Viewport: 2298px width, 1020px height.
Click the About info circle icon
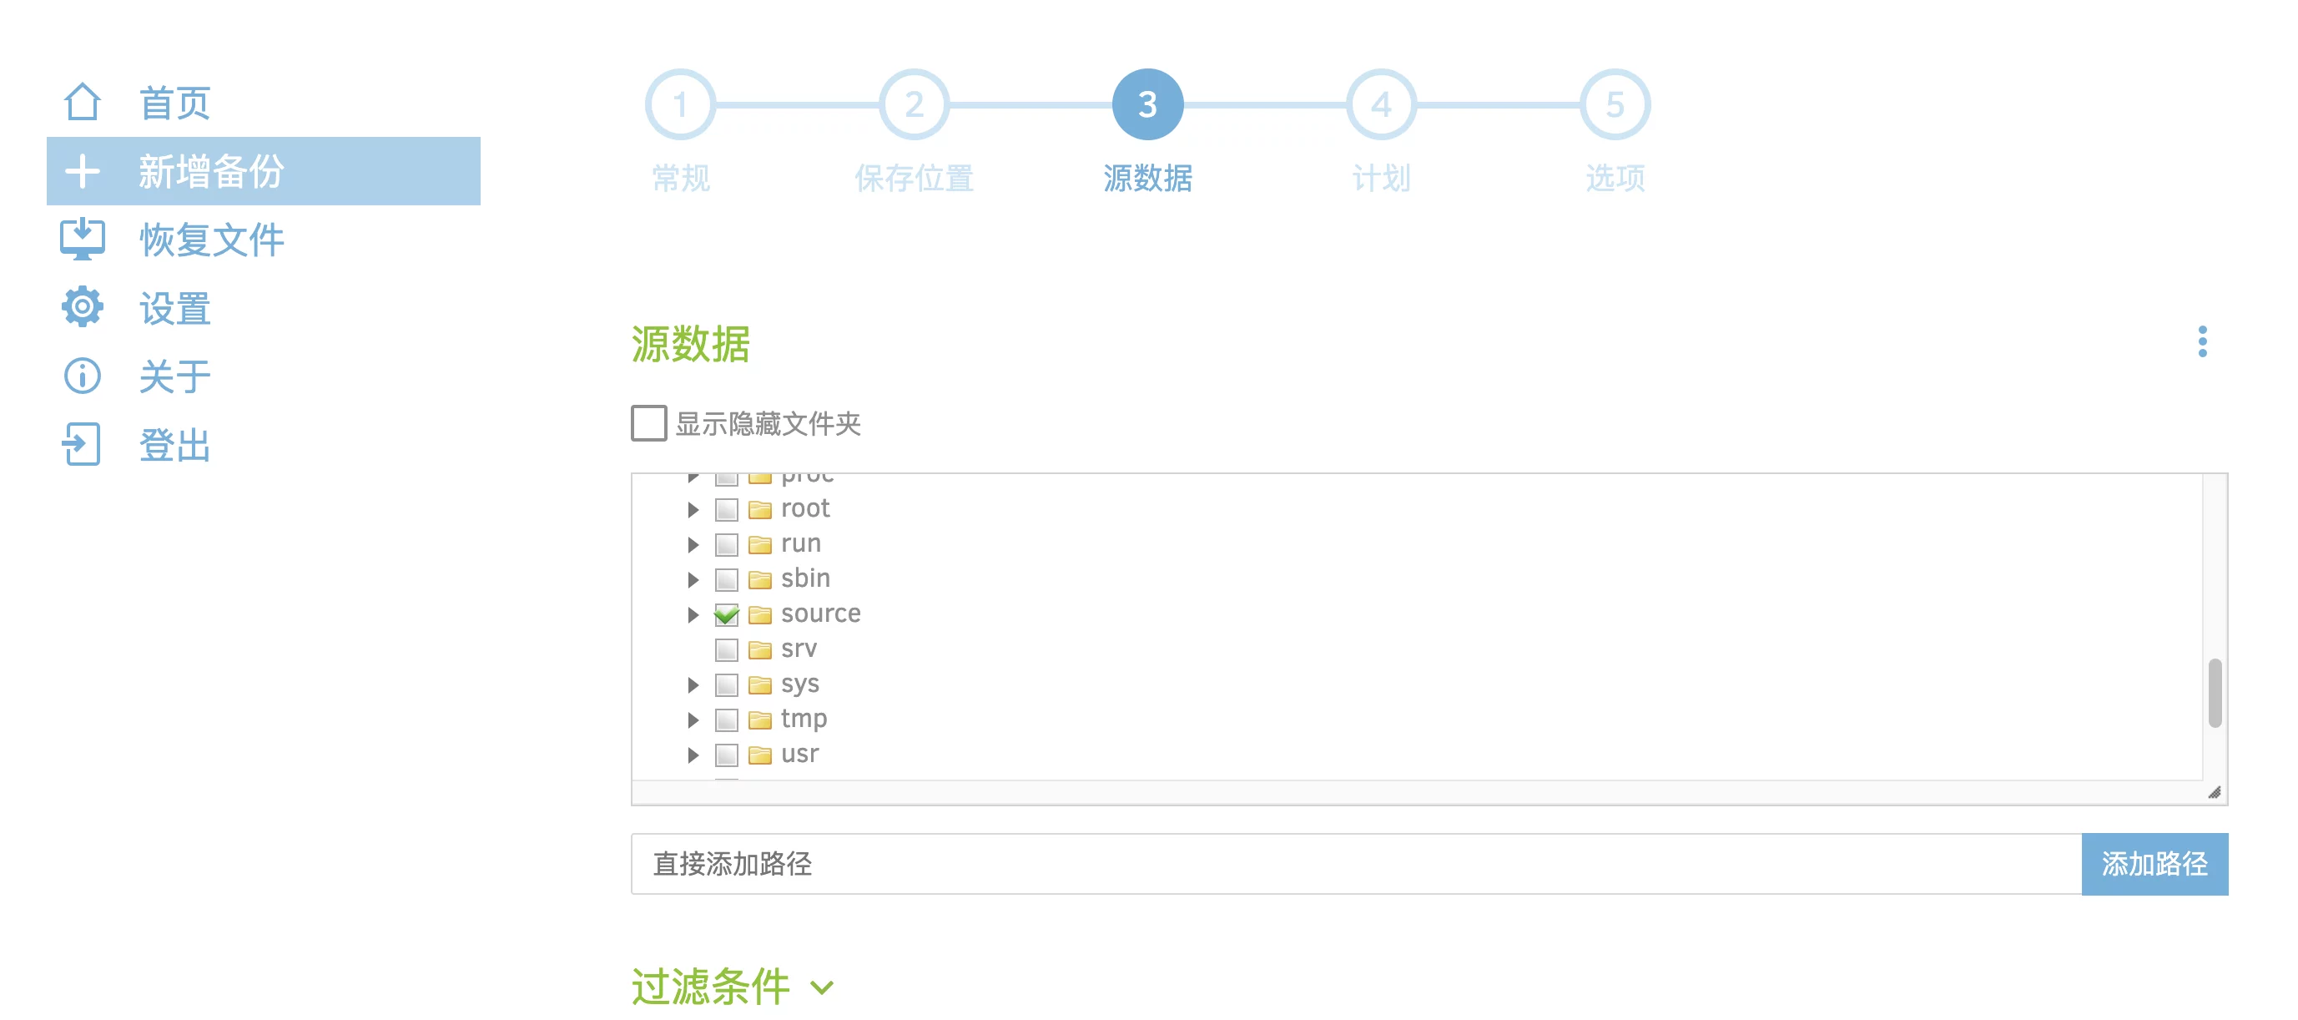click(82, 376)
